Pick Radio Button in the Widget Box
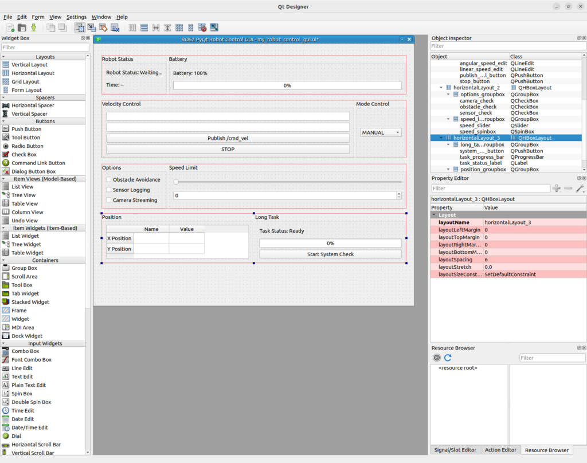Viewport: 587px width, 463px height. pos(27,146)
